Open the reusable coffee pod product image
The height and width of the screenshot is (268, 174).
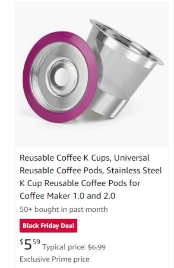[92, 74]
